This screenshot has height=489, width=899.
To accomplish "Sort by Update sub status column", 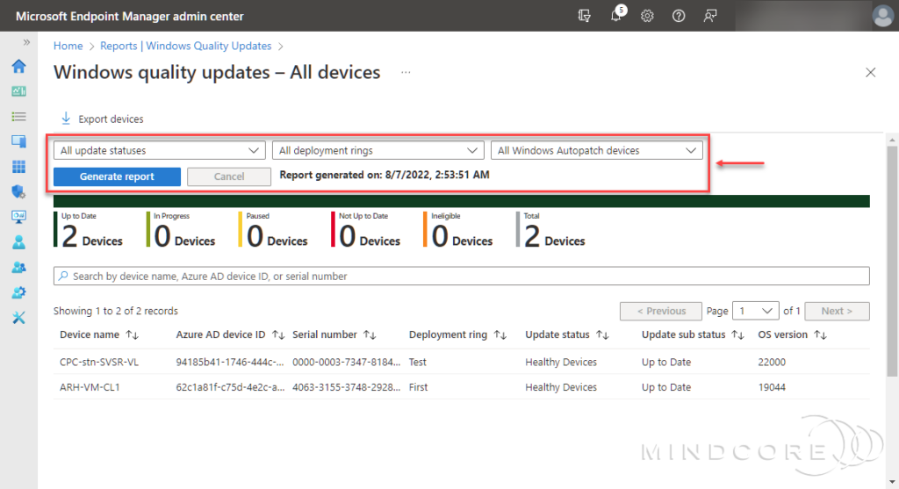I will [x=693, y=334].
